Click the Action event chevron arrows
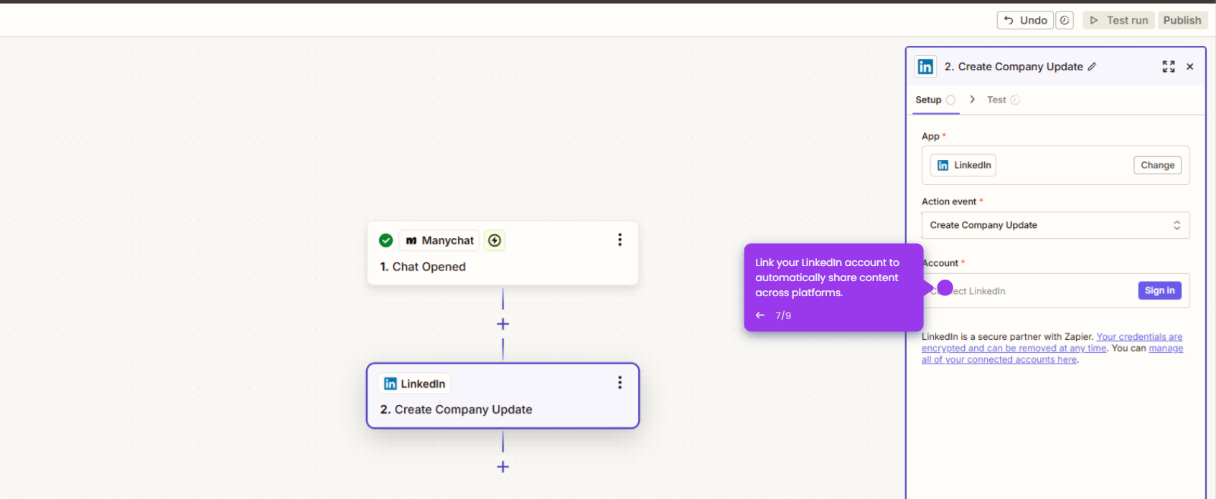The height and width of the screenshot is (499, 1216). (1177, 225)
